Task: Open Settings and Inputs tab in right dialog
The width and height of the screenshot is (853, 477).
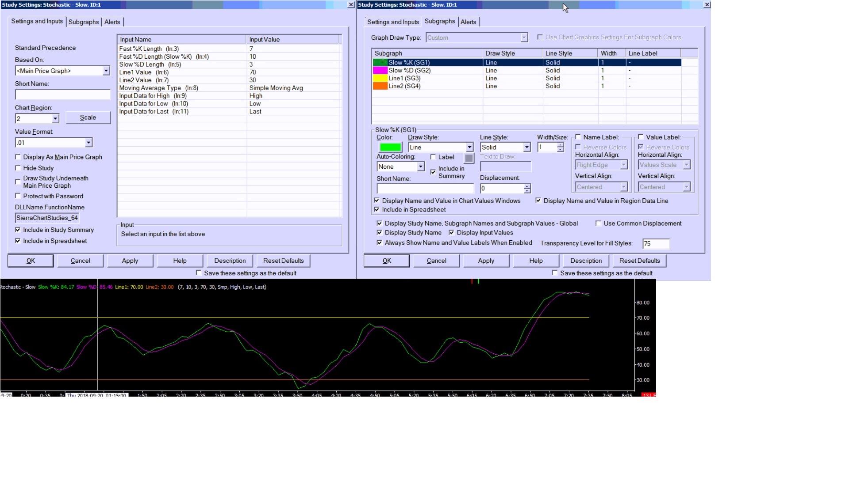Action: (x=393, y=22)
